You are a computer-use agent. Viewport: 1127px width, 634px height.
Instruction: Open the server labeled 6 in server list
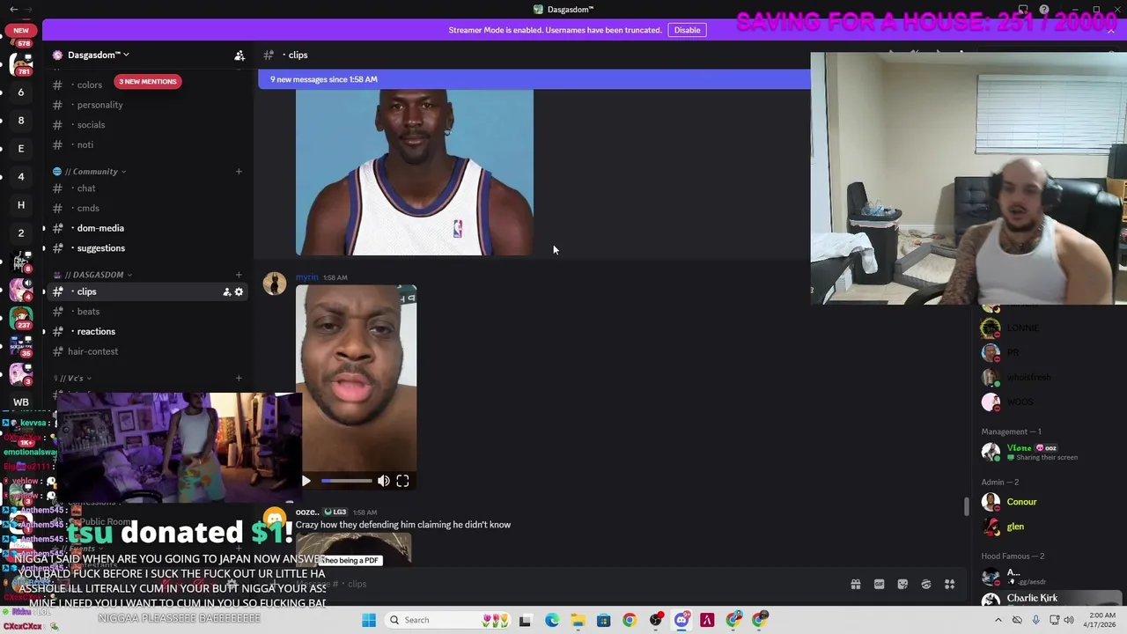click(x=21, y=92)
